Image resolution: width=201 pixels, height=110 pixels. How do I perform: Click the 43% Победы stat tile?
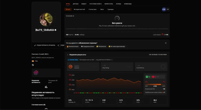(x=74, y=101)
